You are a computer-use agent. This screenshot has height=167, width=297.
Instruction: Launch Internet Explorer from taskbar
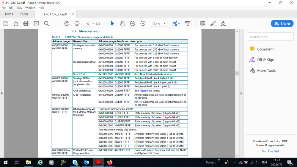40,162
